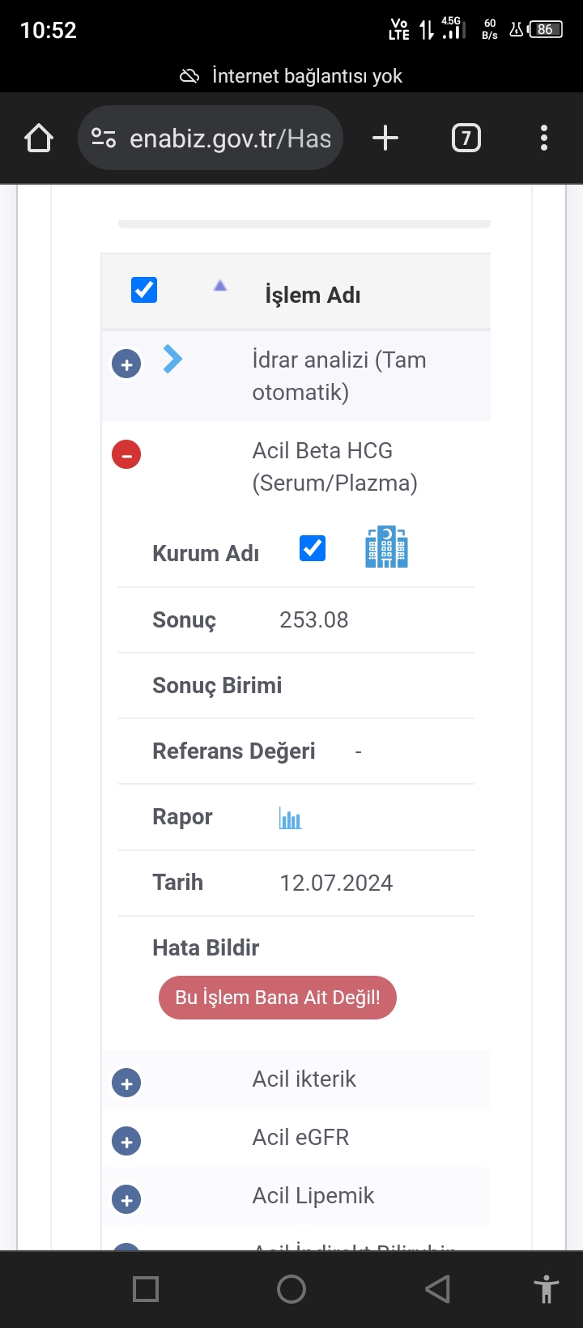Expand the Acil ikterik row

pos(126,1083)
